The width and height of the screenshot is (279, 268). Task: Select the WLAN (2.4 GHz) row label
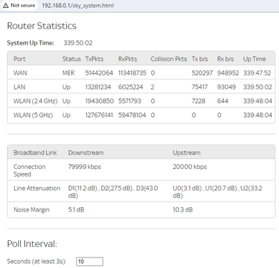pyautogui.click(x=36, y=101)
